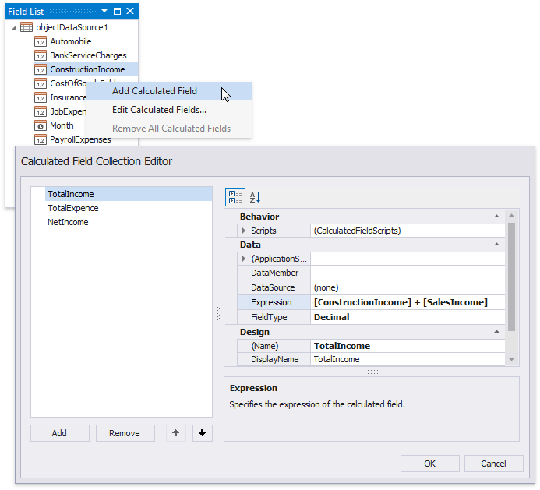
Task: Select the ConstructionIncome field
Action: [87, 69]
